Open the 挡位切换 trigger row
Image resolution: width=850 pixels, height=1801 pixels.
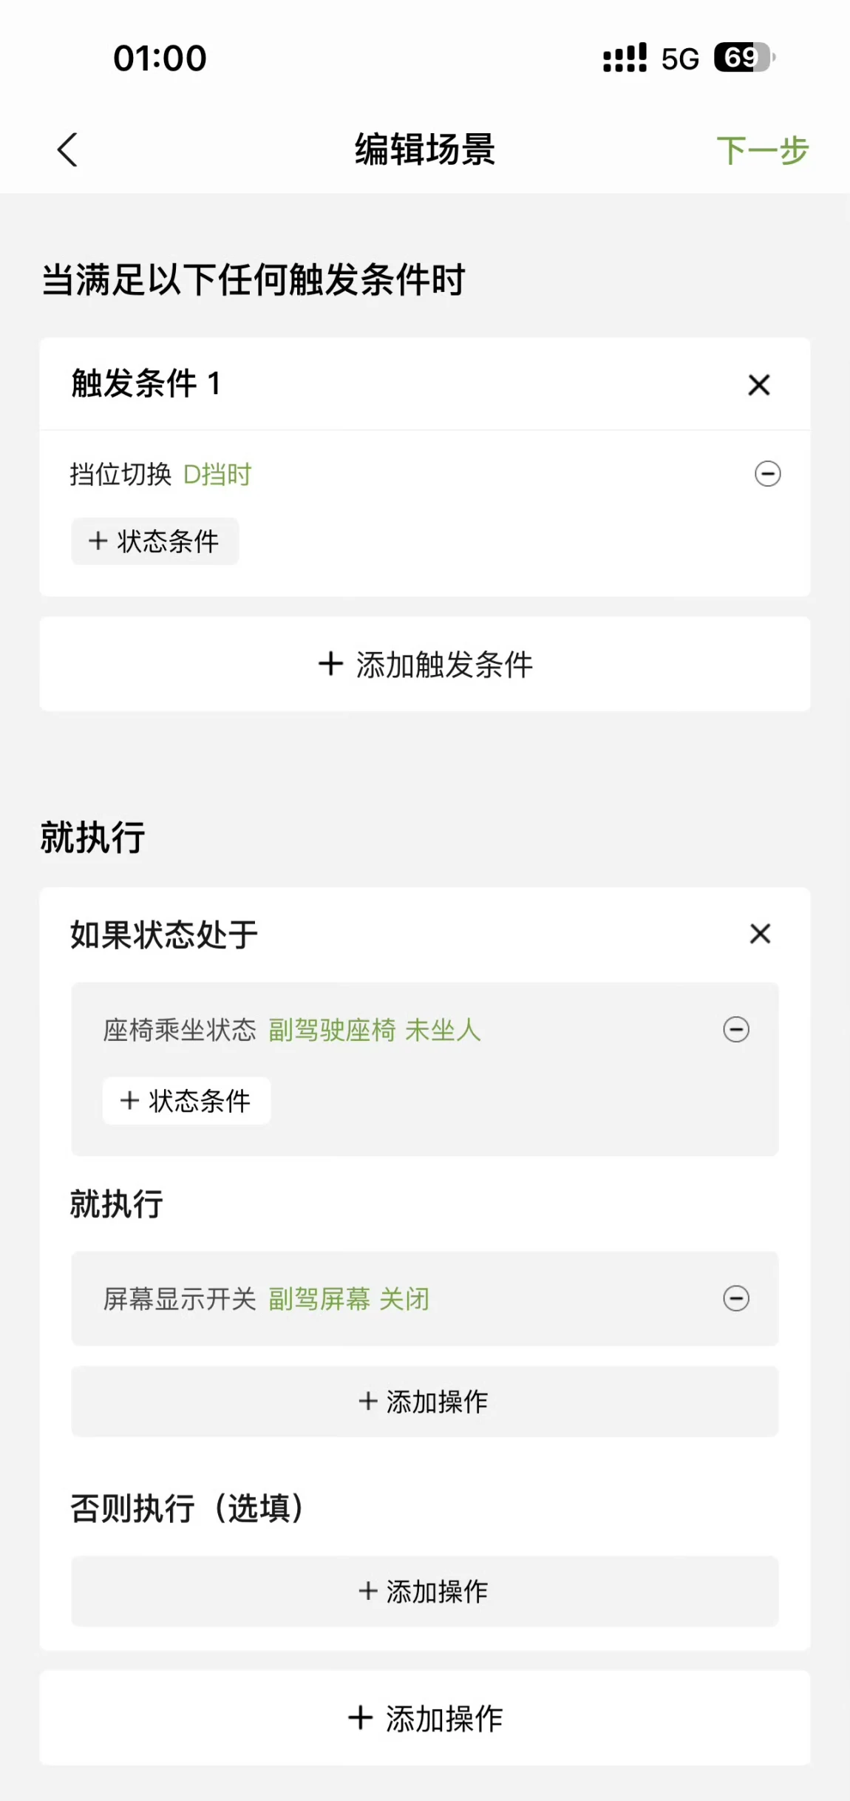point(120,475)
